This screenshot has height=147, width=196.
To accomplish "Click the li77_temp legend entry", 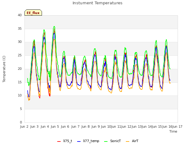I will click(x=88, y=141).
